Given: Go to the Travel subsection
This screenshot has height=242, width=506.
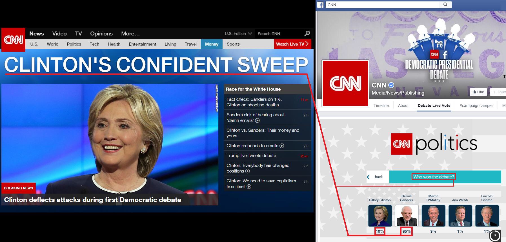Looking at the screenshot, I should point(191,44).
